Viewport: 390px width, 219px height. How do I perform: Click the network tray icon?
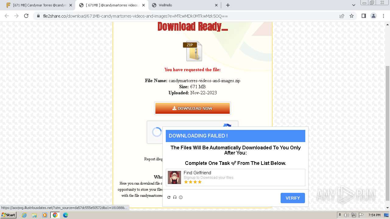click(354, 215)
